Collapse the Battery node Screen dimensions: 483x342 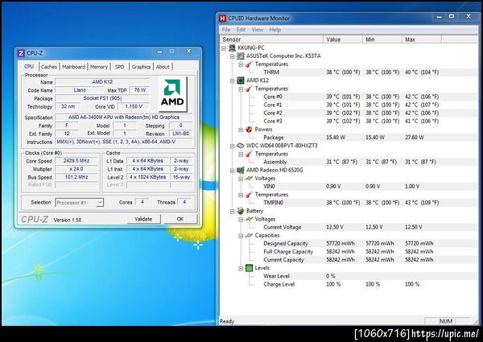233,211
